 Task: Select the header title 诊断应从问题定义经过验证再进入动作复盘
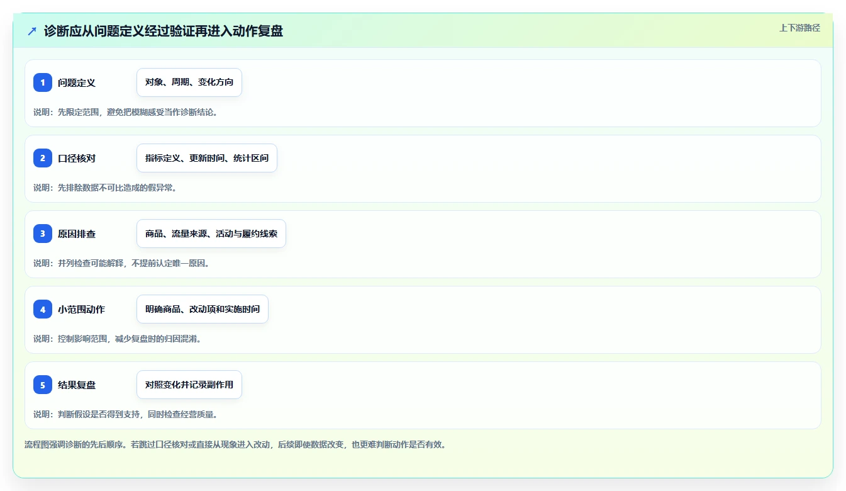[x=164, y=31]
